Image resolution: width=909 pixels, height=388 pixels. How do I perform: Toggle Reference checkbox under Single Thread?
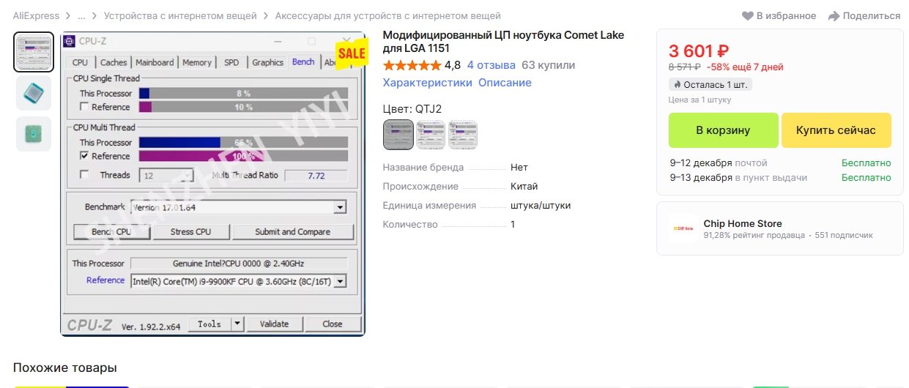pos(84,107)
